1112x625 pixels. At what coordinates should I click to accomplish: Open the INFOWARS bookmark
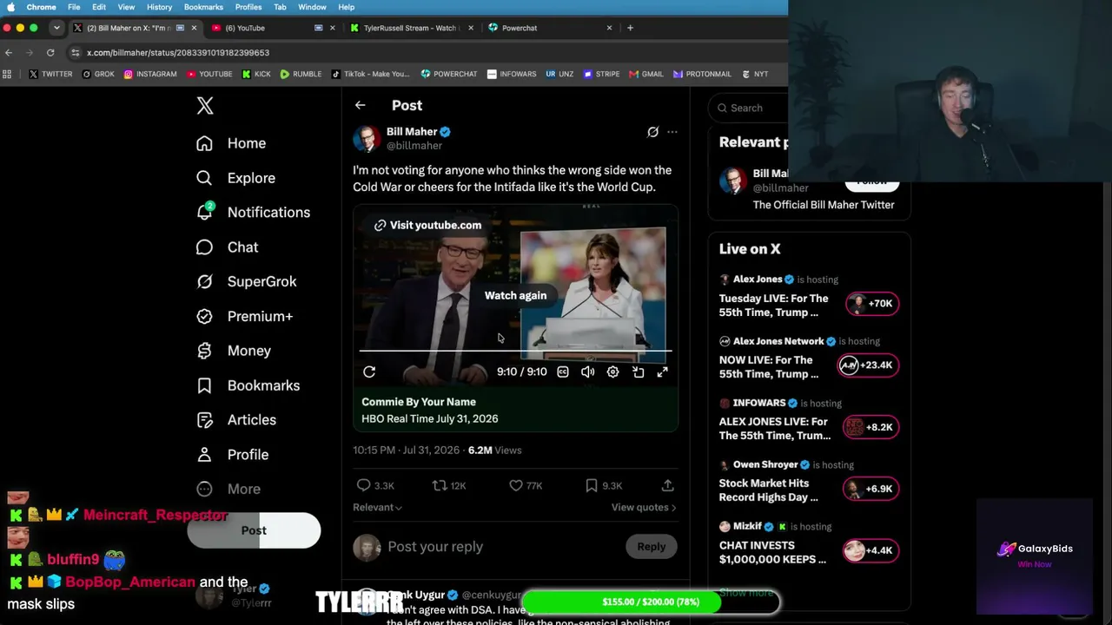tap(512, 74)
